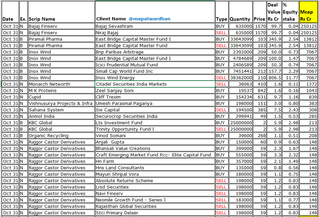319x217 pixels.
Task: Select the Client Name column header
Action: point(155,12)
